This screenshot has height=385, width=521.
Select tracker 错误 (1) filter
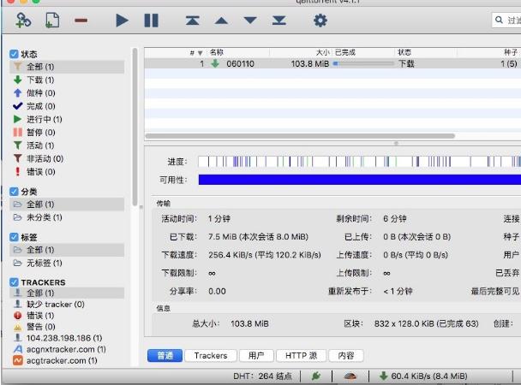(x=67, y=316)
